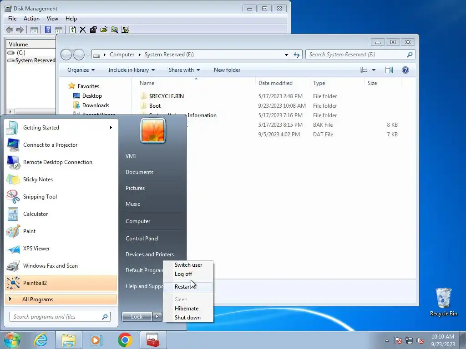
Task: Open the Help menu in Disk Management
Action: coord(71,18)
